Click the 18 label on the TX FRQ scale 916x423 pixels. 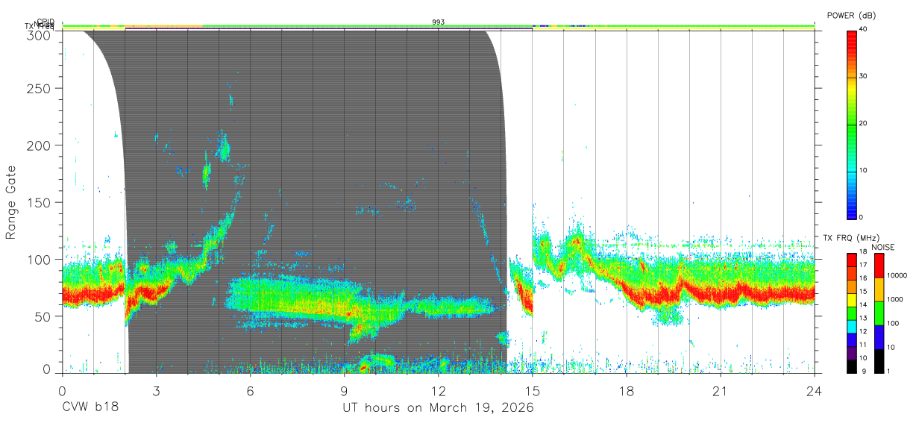point(862,253)
